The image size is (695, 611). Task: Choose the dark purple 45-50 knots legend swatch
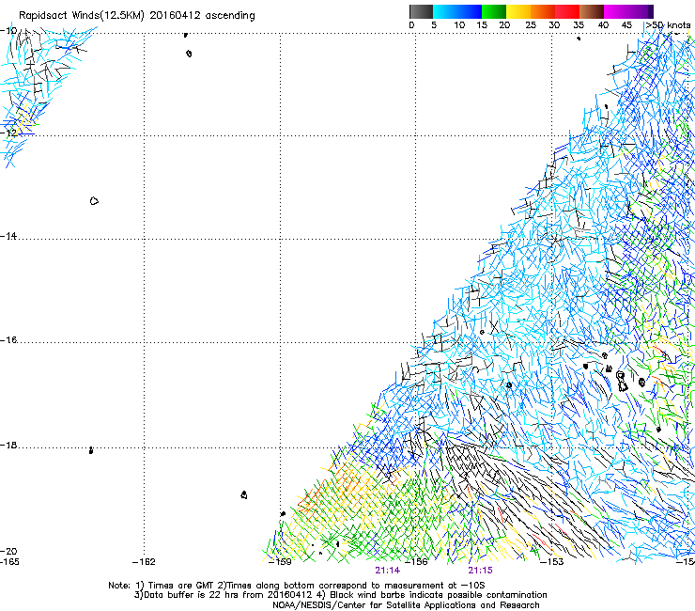tap(641, 11)
